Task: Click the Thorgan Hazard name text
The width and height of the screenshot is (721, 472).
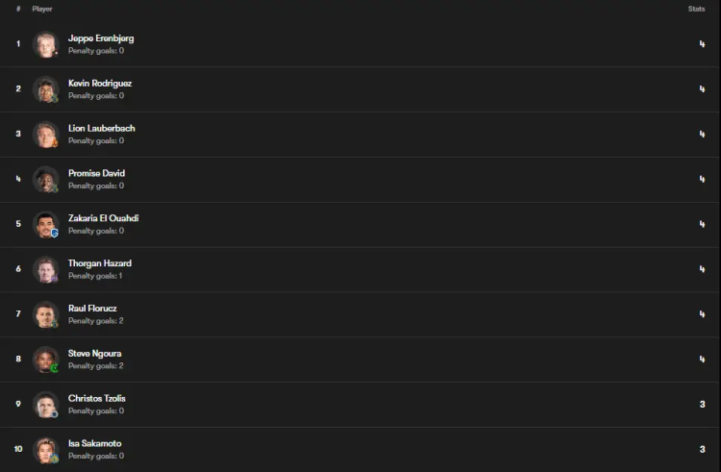Action: click(x=100, y=263)
